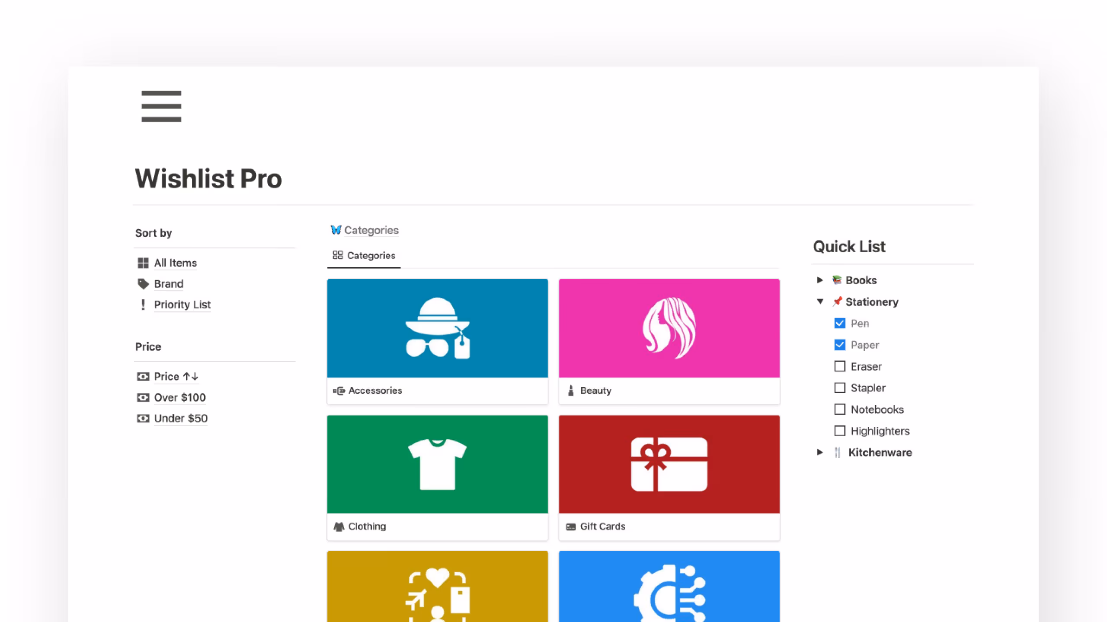The height and width of the screenshot is (622, 1107).
Task: Click the lipstick icon beside Beauty label
Action: (x=571, y=390)
